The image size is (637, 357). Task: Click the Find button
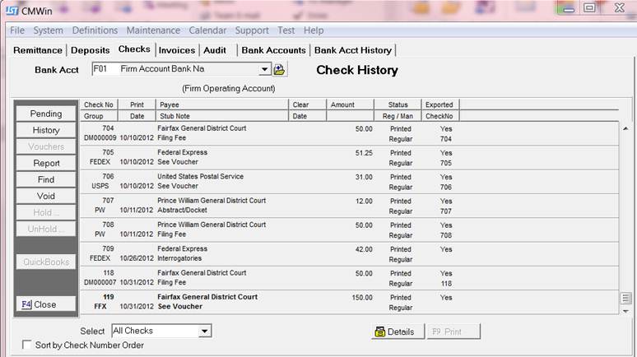(46, 179)
